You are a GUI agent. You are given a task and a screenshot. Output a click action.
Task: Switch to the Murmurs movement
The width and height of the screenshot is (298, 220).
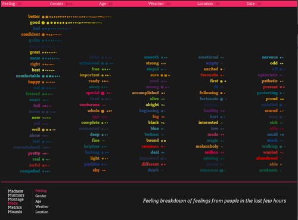click(x=16, y=195)
